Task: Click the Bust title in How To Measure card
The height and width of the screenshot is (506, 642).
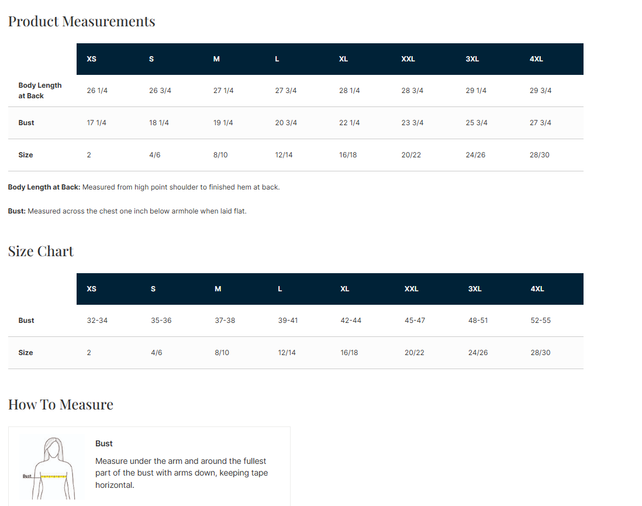Action: 103,443
